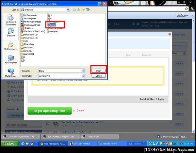Screen dimensions: 196x153
Task: Select image file named 4
Action: 50,19
